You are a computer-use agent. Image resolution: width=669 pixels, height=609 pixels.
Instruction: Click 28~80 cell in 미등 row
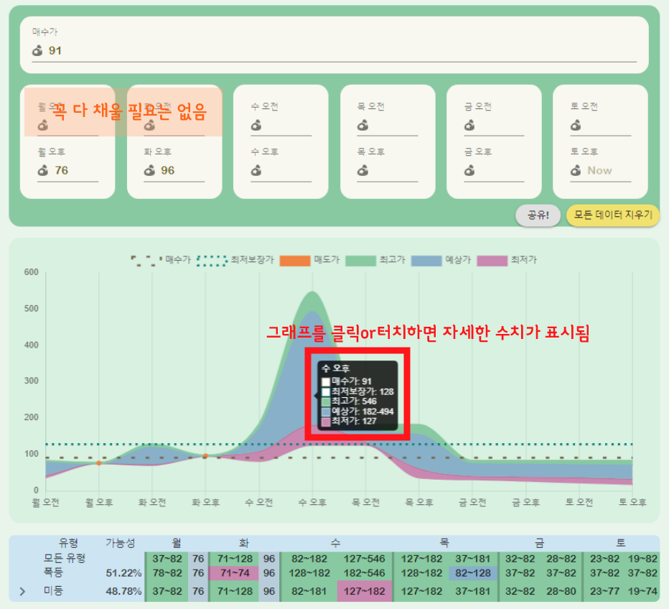(561, 591)
